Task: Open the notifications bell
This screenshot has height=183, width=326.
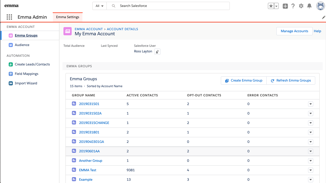Action: click(x=309, y=6)
